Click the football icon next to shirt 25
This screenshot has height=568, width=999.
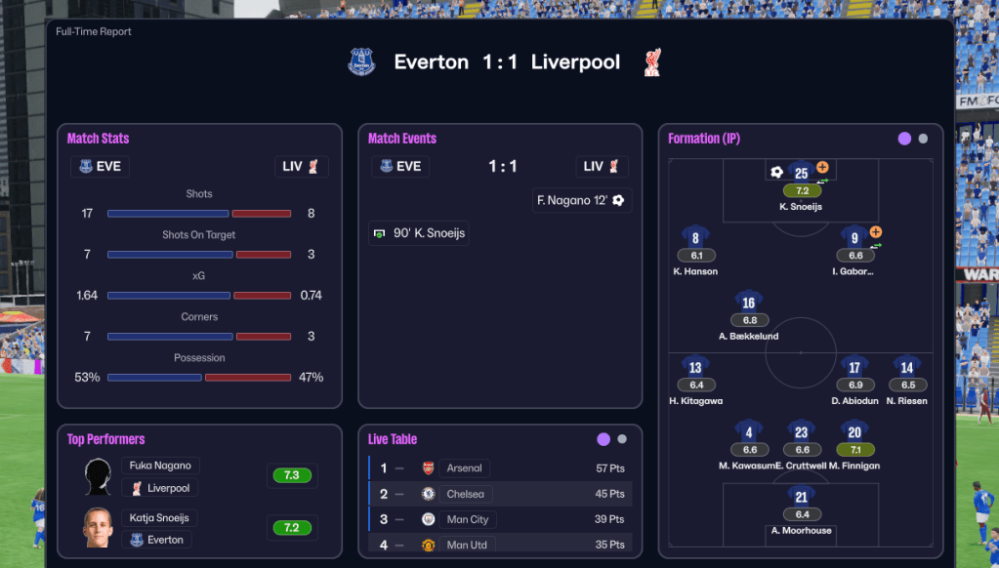tap(777, 172)
